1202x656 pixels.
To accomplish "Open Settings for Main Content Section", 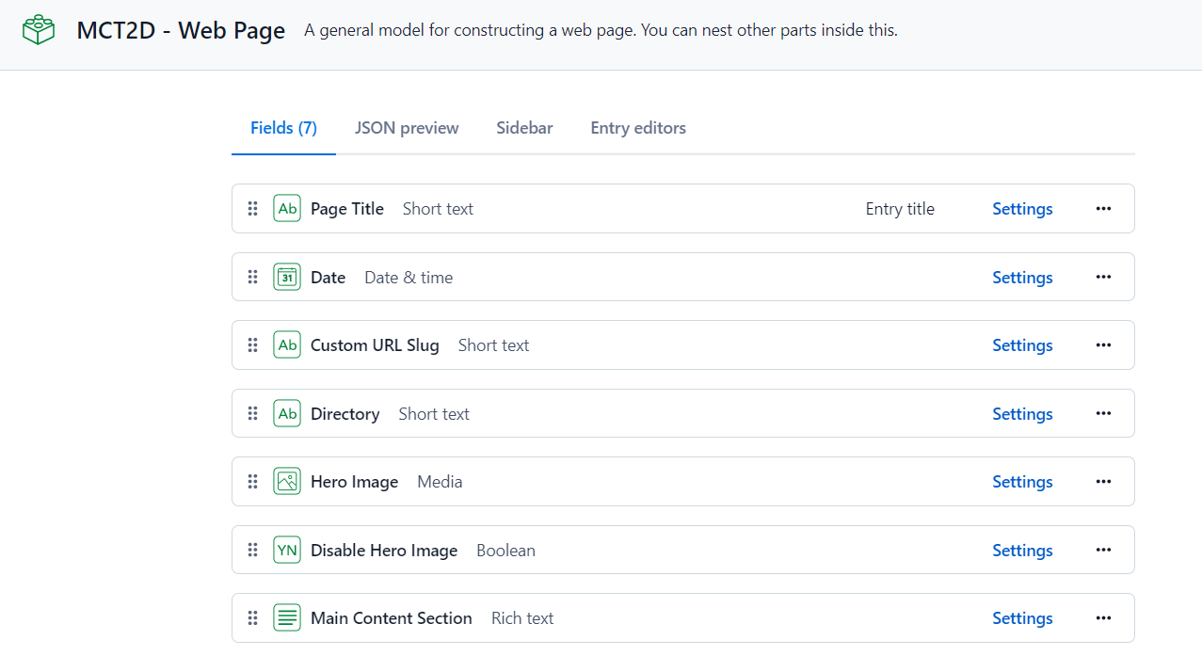I will coord(1022,618).
